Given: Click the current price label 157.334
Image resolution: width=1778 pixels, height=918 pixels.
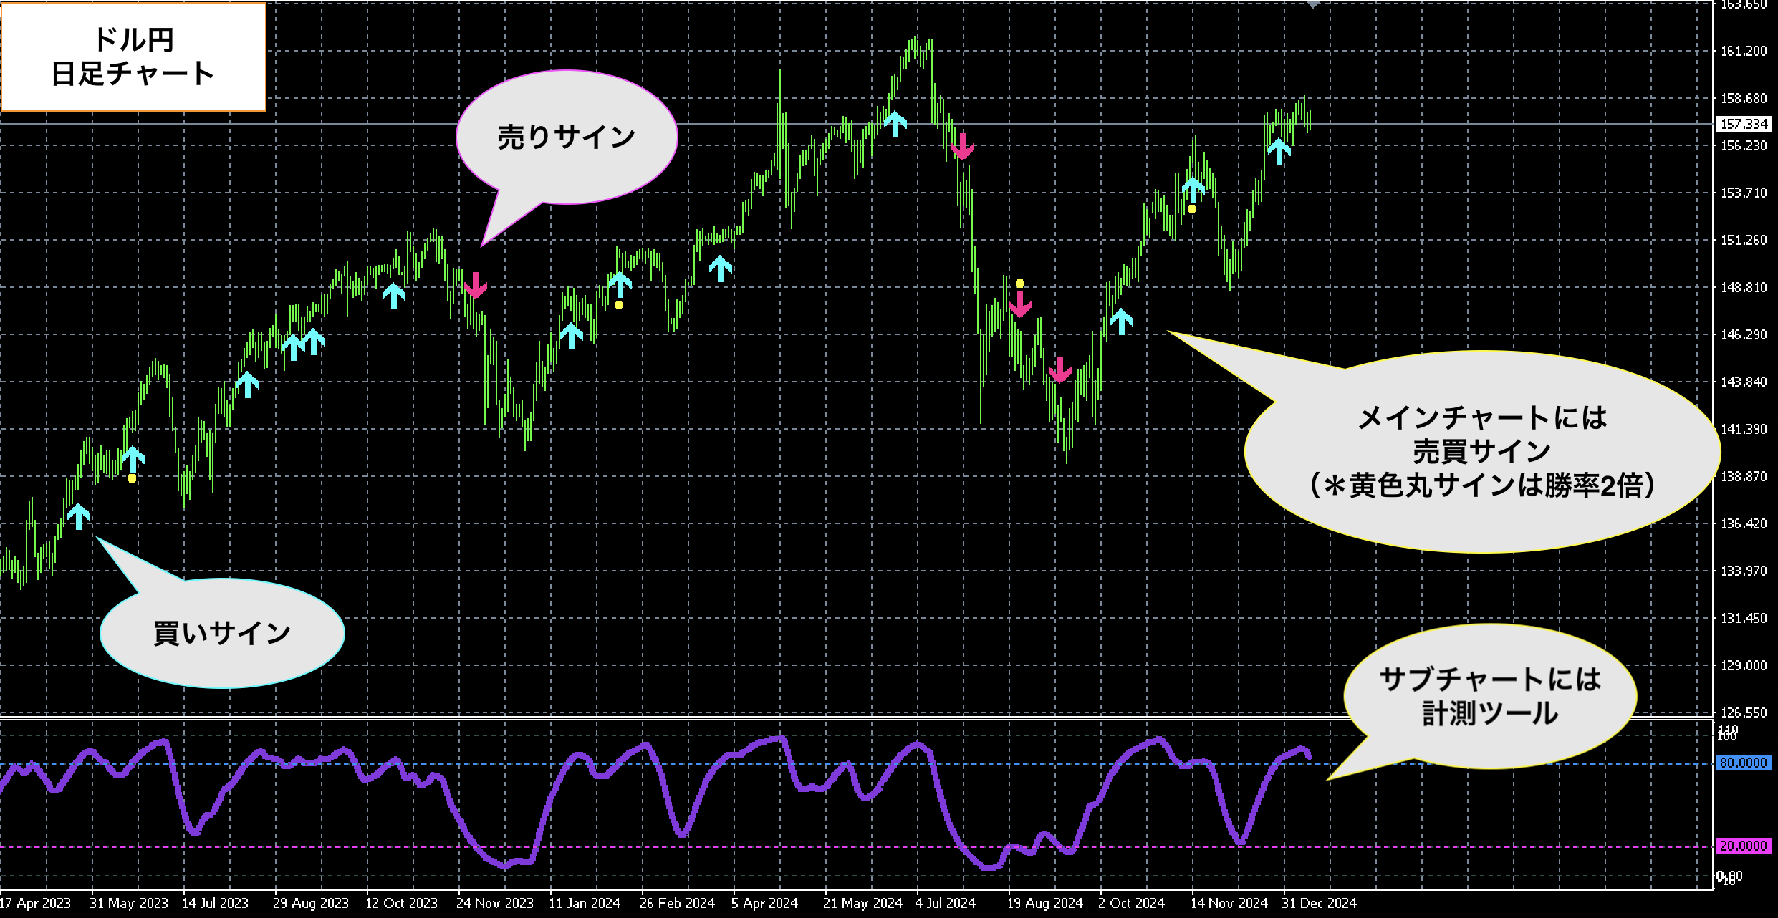Looking at the screenshot, I should click(1744, 124).
